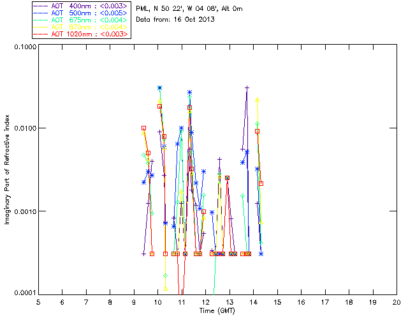Click the 17 tick on time axis
The height and width of the screenshot is (327, 408).
(325, 301)
